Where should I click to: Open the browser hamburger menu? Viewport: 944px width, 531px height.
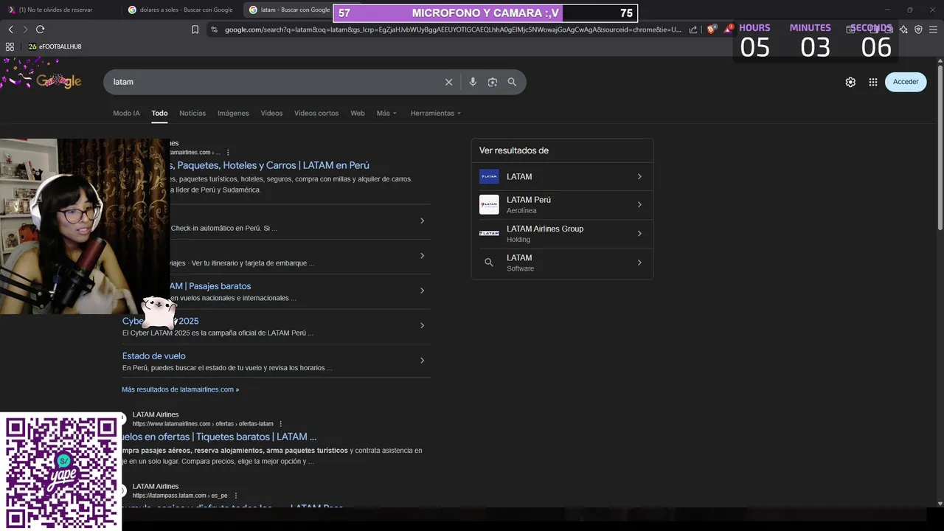[933, 29]
